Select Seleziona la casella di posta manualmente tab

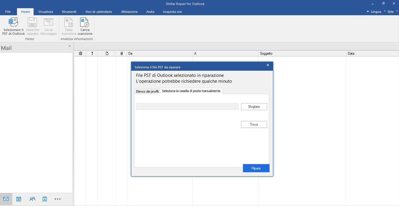pos(191,91)
